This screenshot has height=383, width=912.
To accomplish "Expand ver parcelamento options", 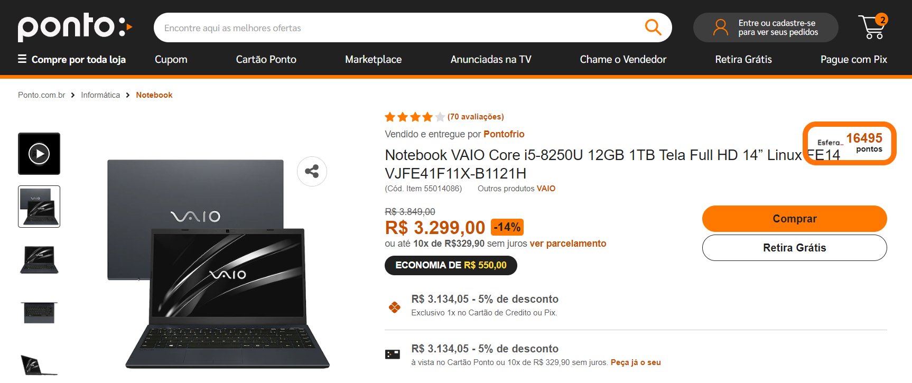I will pyautogui.click(x=568, y=244).
